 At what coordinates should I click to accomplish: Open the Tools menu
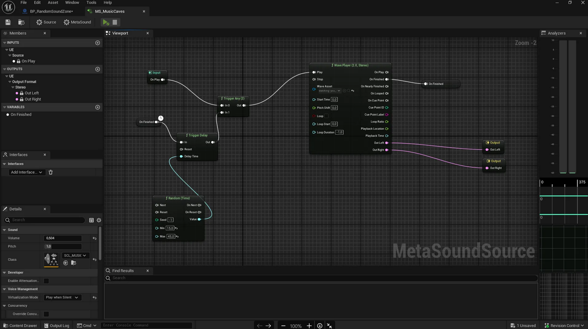[x=91, y=3]
